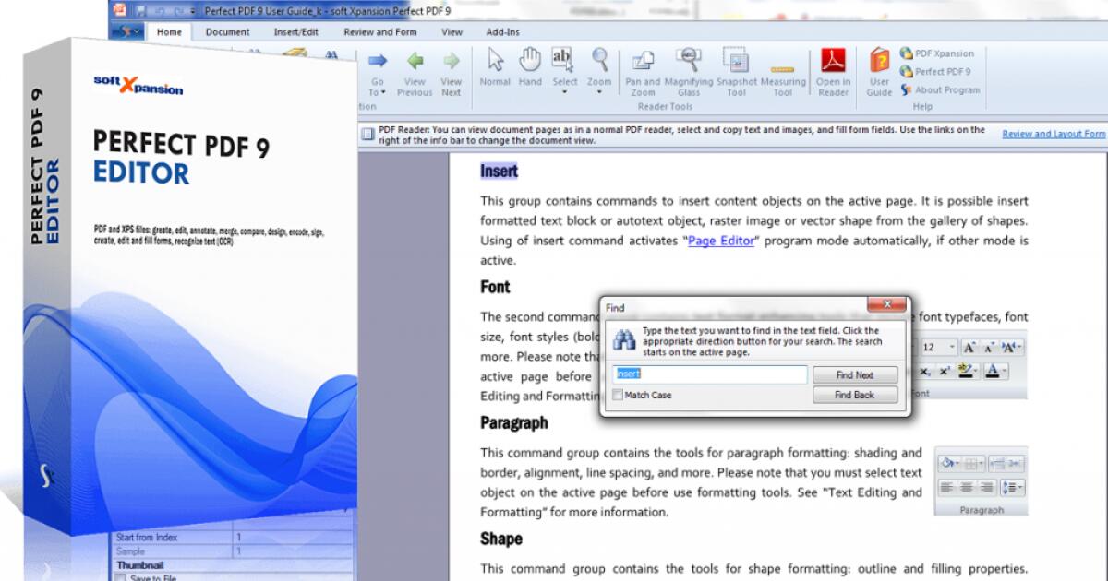1108x581 pixels.
Task: Switch to the Review and Form tab
Action: coord(380,31)
